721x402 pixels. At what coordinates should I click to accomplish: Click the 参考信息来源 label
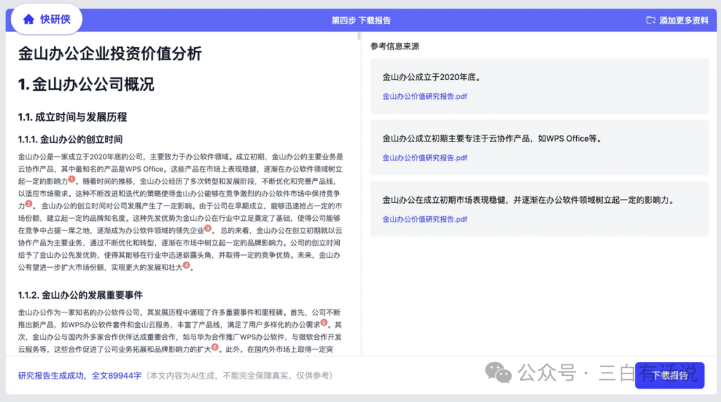coord(395,46)
